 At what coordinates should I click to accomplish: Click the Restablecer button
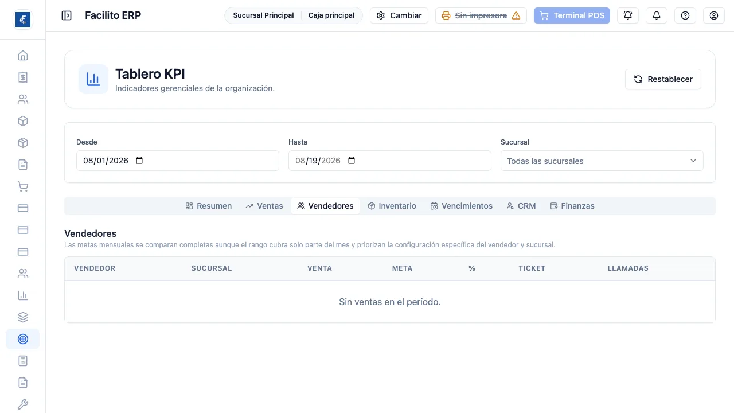point(663,79)
